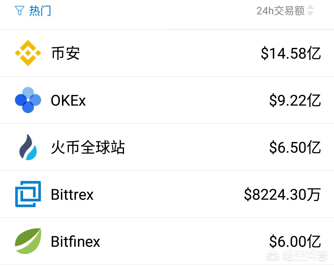Select the Bittrex exchange name

point(72,195)
